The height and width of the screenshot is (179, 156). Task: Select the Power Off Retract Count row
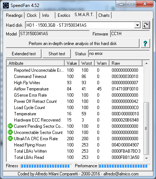coord(75,101)
